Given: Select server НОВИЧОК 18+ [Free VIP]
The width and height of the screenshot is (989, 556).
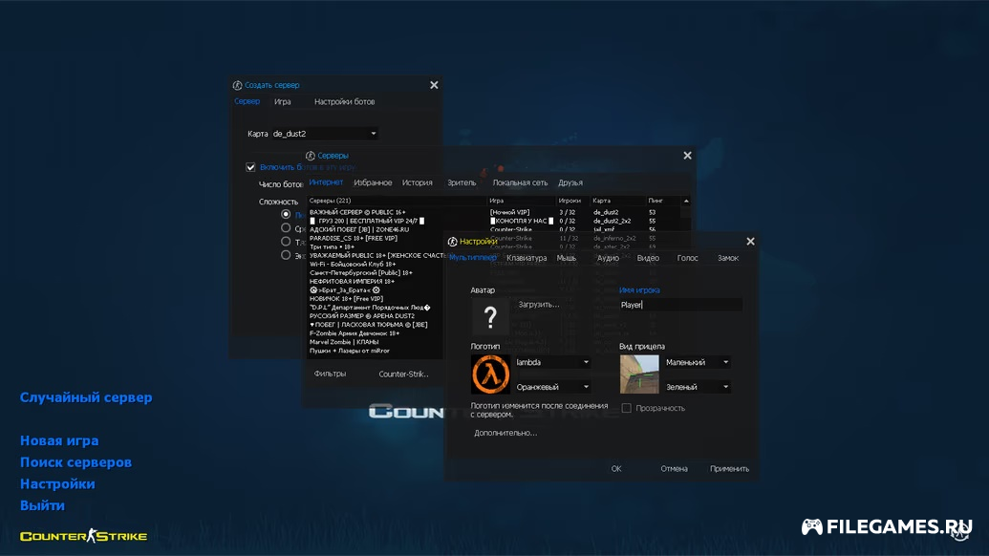Looking at the screenshot, I should click(x=346, y=299).
